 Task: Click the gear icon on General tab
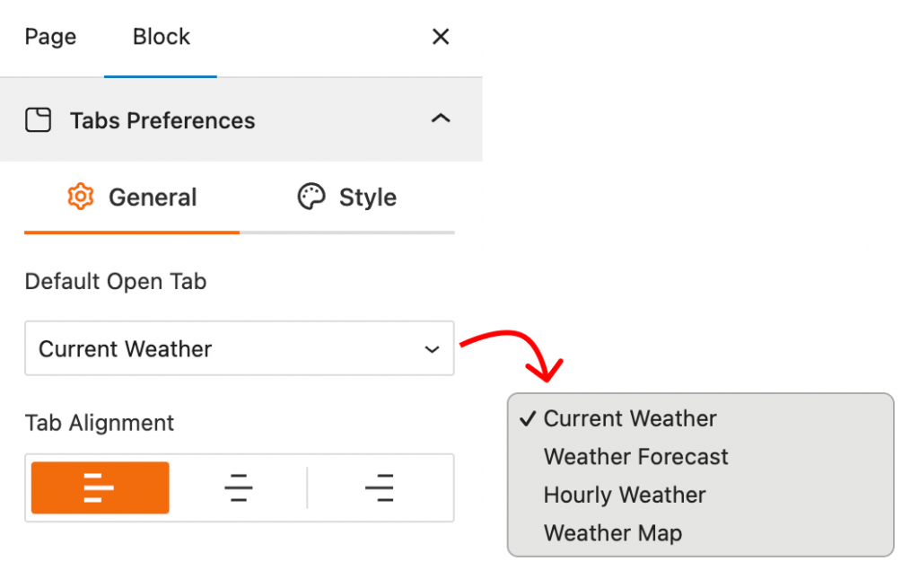point(81,197)
